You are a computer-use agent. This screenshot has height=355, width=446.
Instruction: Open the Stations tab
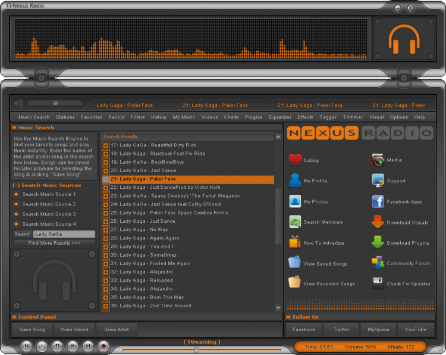pos(65,117)
